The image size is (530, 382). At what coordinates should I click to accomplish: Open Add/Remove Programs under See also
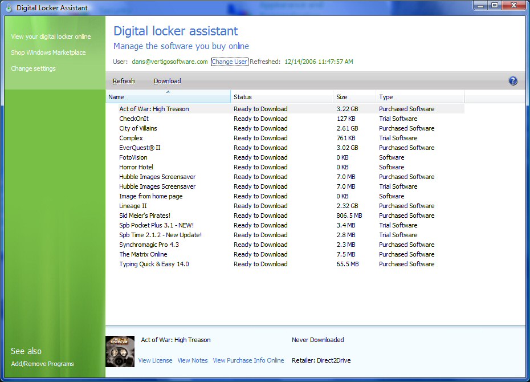coord(42,364)
